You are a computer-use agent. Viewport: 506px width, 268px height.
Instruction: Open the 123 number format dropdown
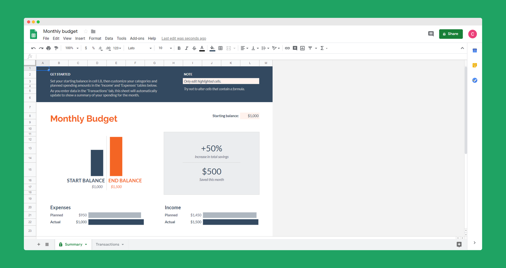click(x=117, y=48)
